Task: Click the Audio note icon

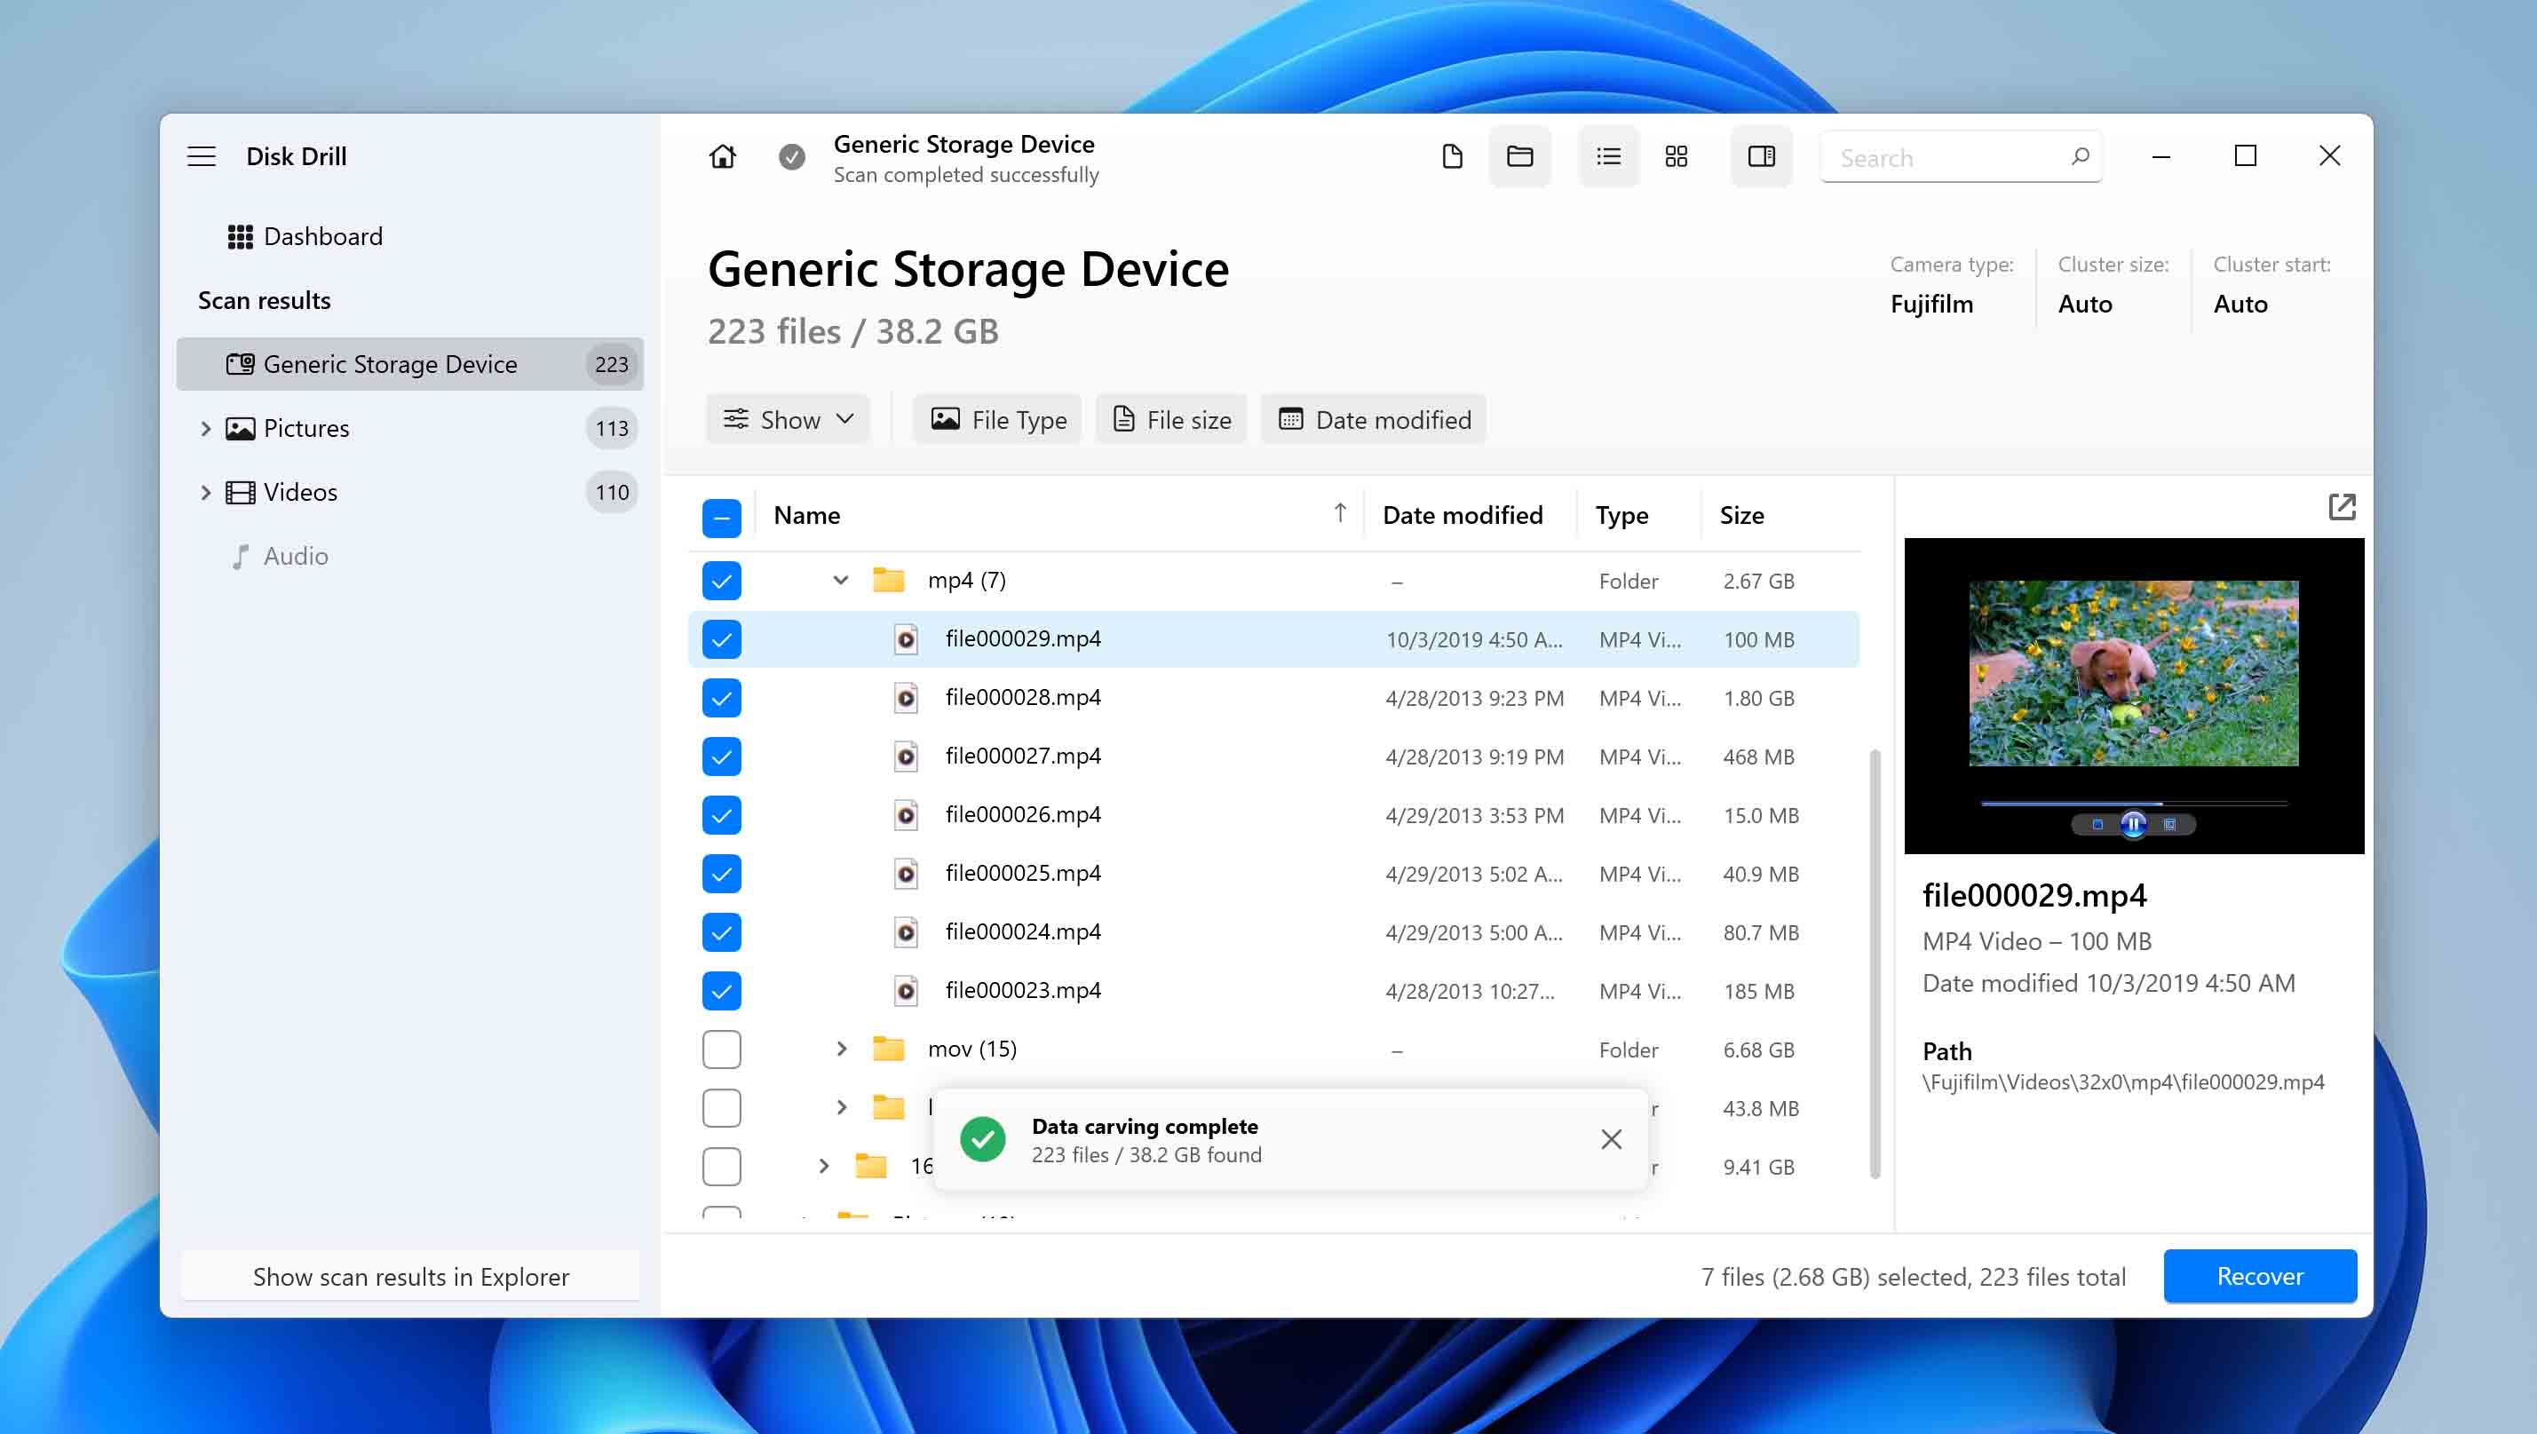Action: click(x=240, y=557)
